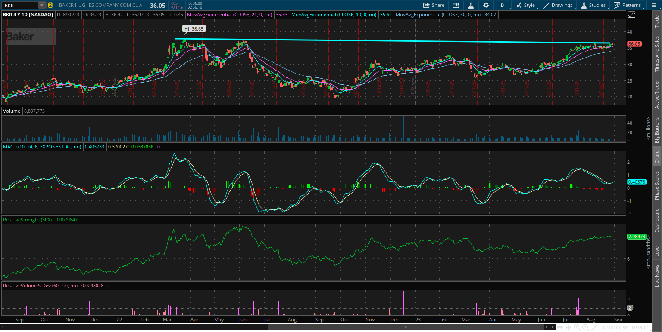
Task: Click the time-axis horizontal scrollbar thumb
Action: coord(405,327)
